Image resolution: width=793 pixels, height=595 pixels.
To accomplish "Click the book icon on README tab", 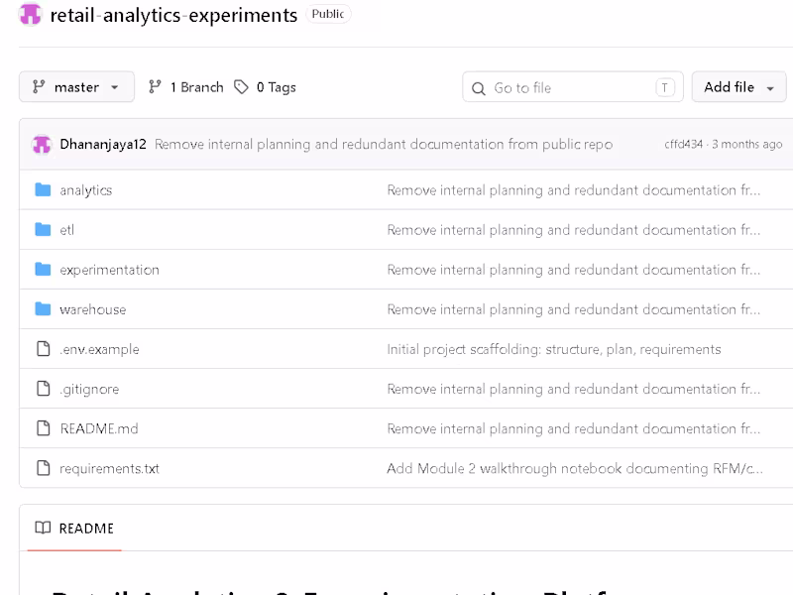I will click(43, 528).
